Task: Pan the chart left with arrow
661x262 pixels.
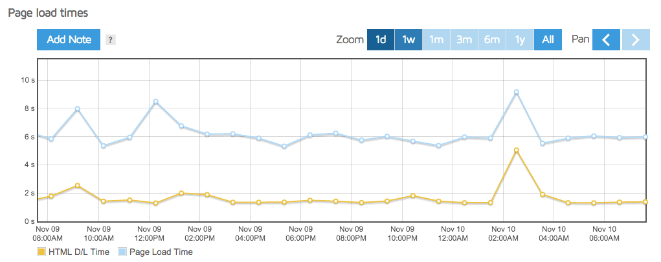Action: click(x=606, y=40)
